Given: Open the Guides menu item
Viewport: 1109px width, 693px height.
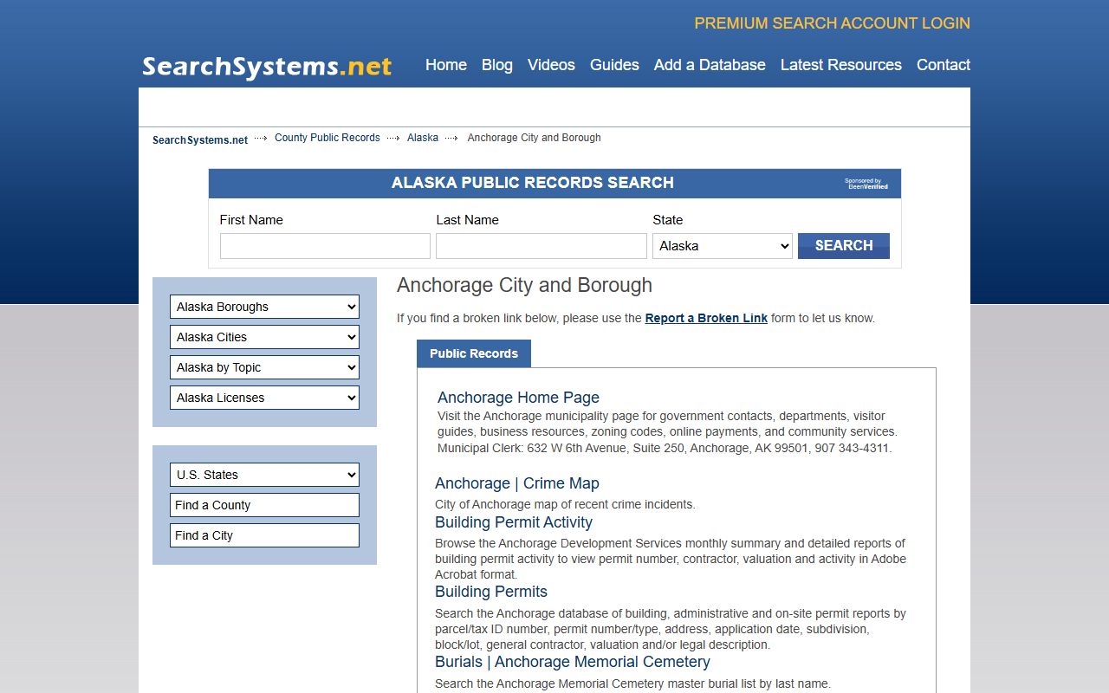Looking at the screenshot, I should (614, 65).
